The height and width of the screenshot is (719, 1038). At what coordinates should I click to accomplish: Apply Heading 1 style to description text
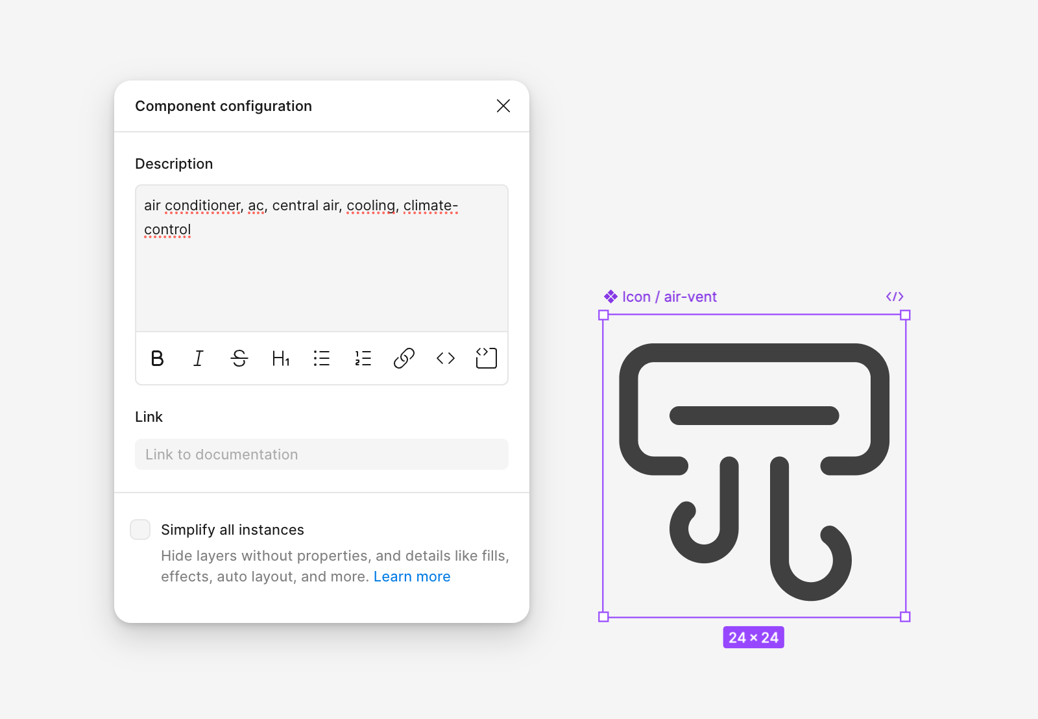click(280, 358)
